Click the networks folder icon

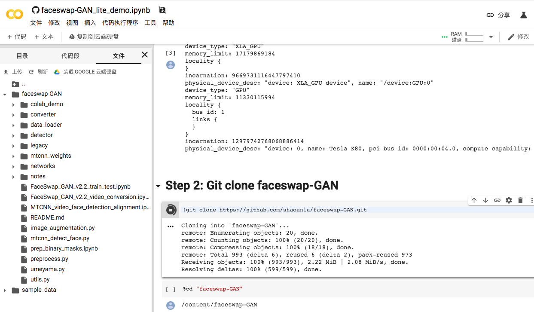(24, 166)
